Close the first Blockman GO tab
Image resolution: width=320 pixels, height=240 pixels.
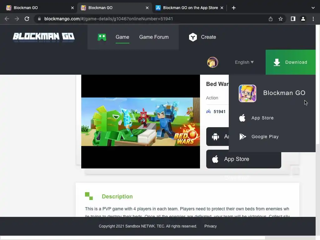pyautogui.click(x=72, y=8)
